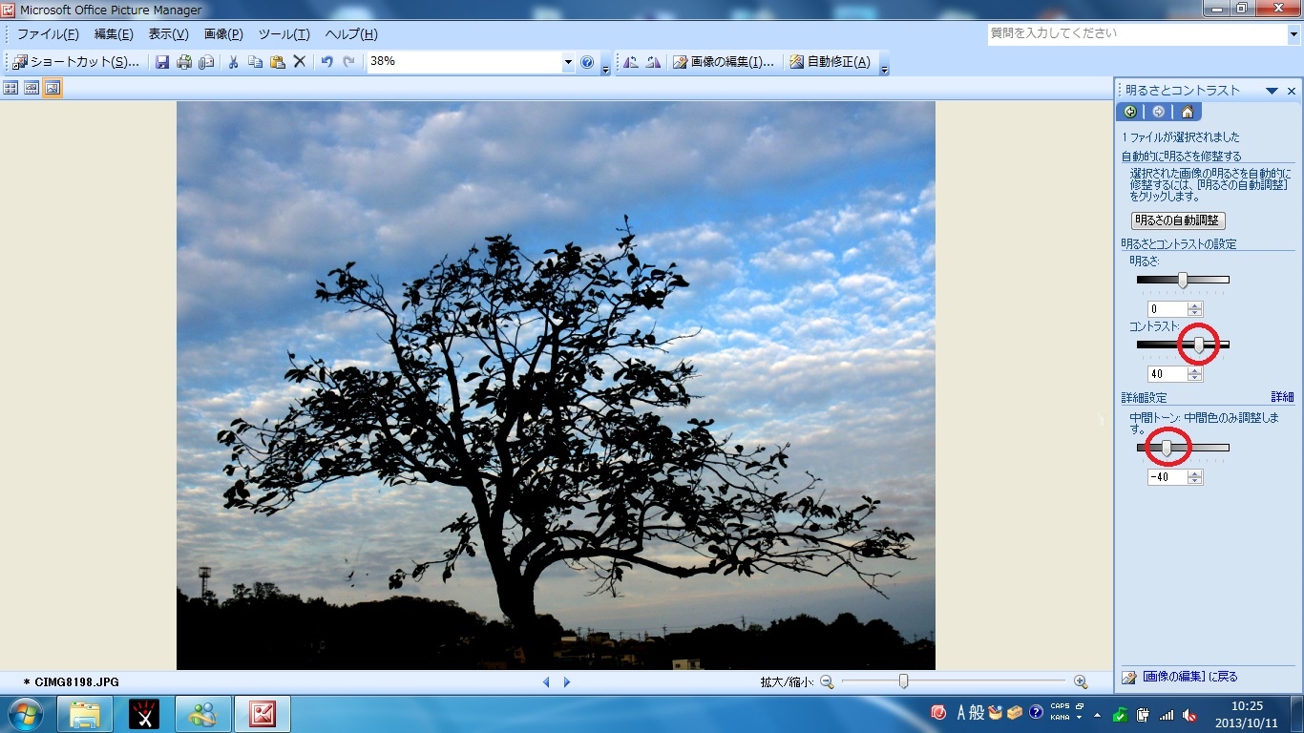1304x733 pixels.
Task: Open the help question box dropdown arrow
Action: click(1293, 33)
